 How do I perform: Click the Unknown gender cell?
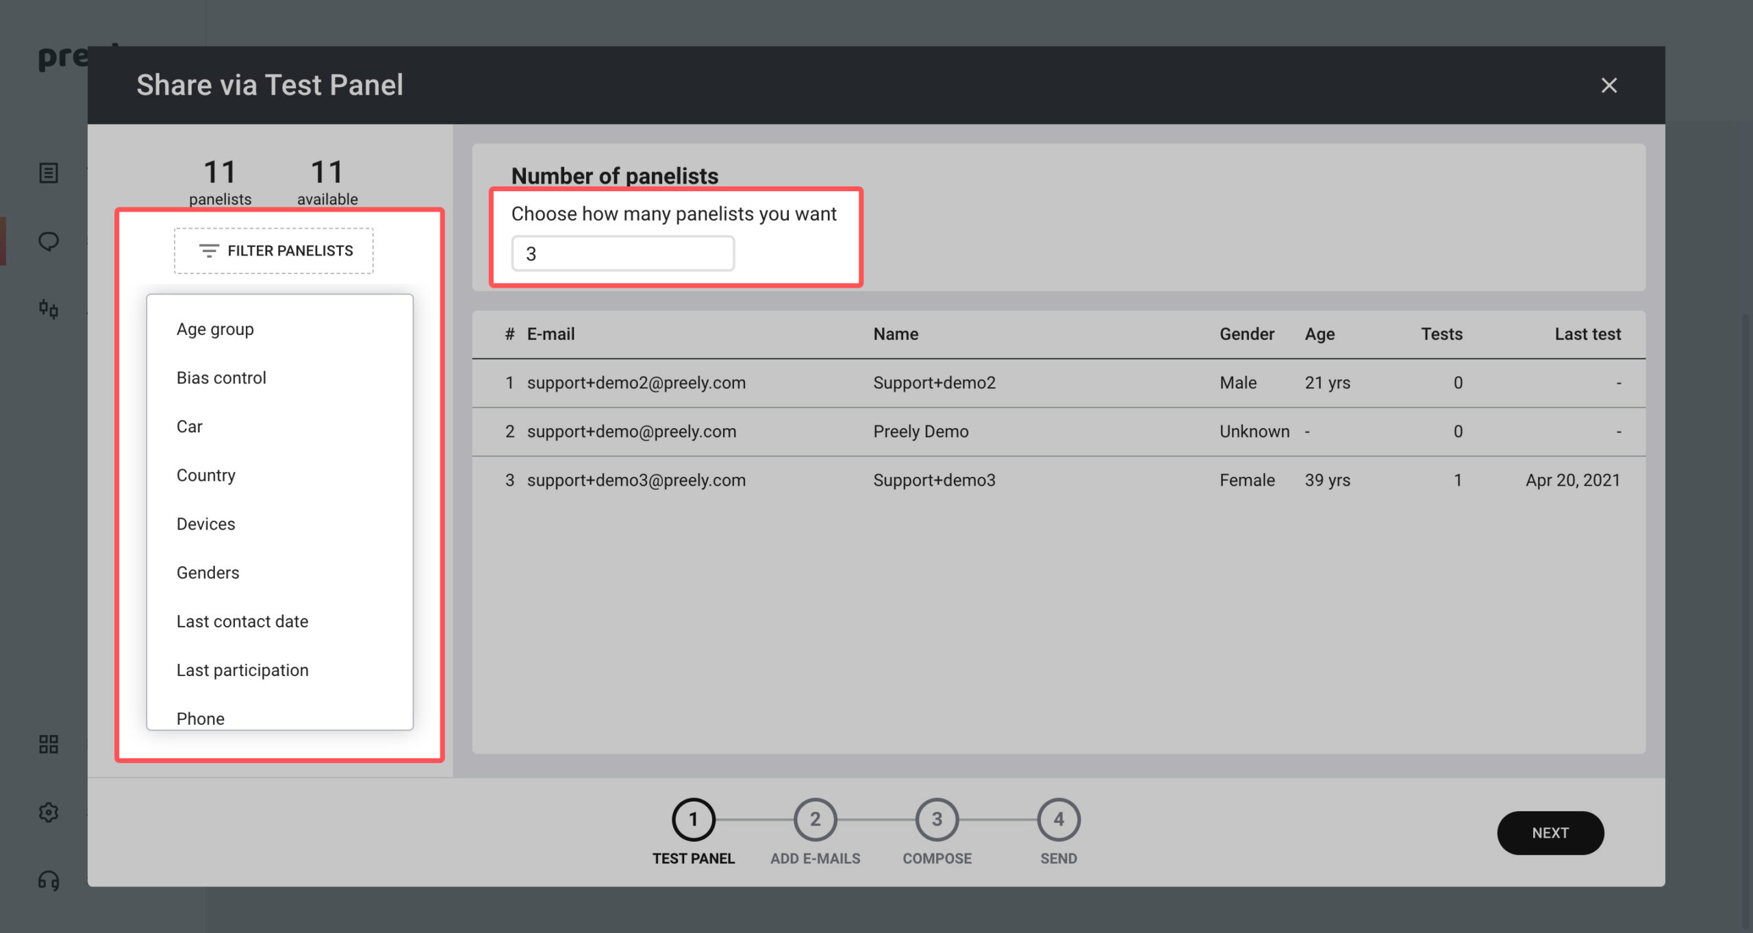[x=1254, y=432]
